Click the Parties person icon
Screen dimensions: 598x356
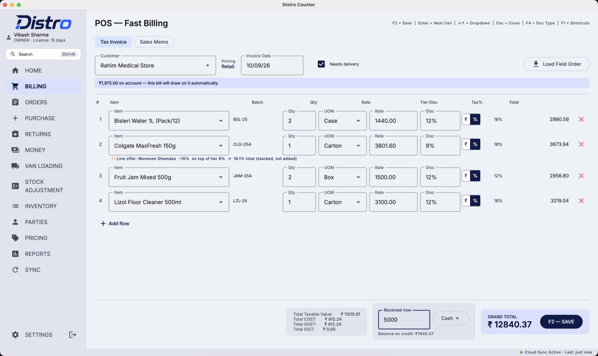(15, 222)
